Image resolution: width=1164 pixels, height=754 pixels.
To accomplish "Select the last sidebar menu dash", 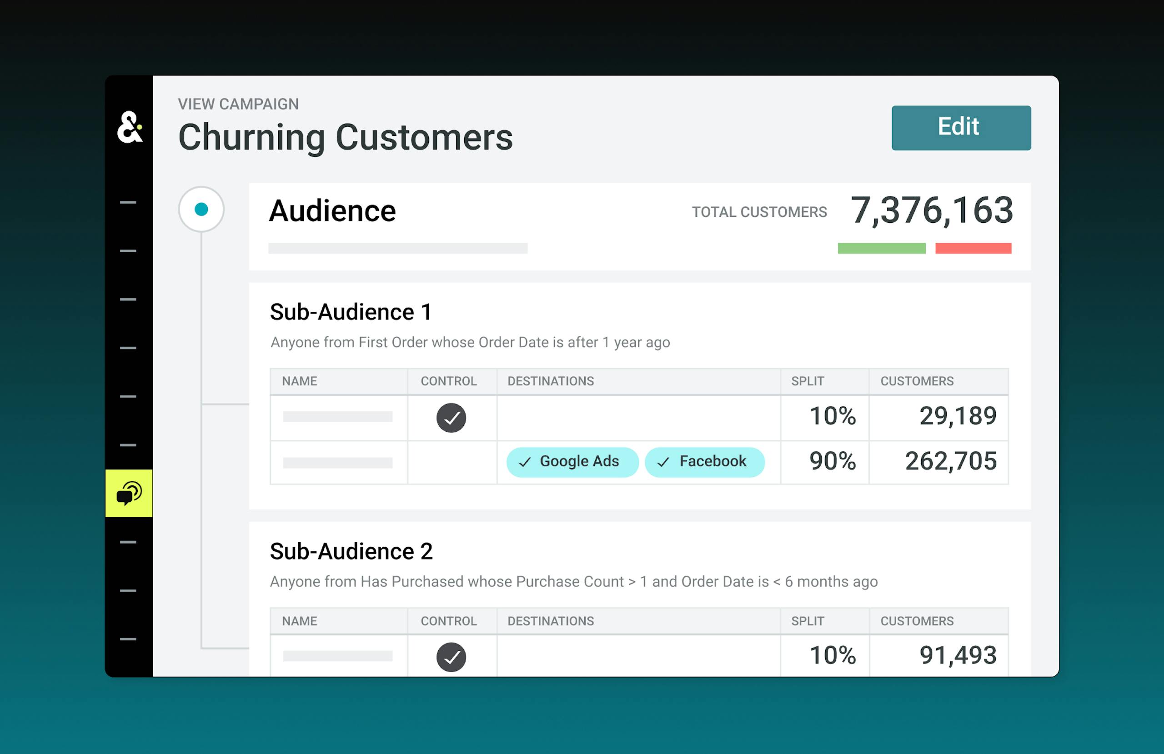I will [x=128, y=639].
